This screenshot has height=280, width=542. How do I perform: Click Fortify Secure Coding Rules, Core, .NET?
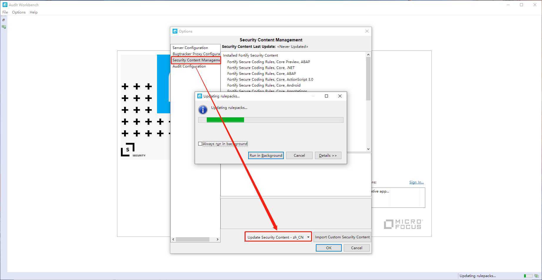261,68
